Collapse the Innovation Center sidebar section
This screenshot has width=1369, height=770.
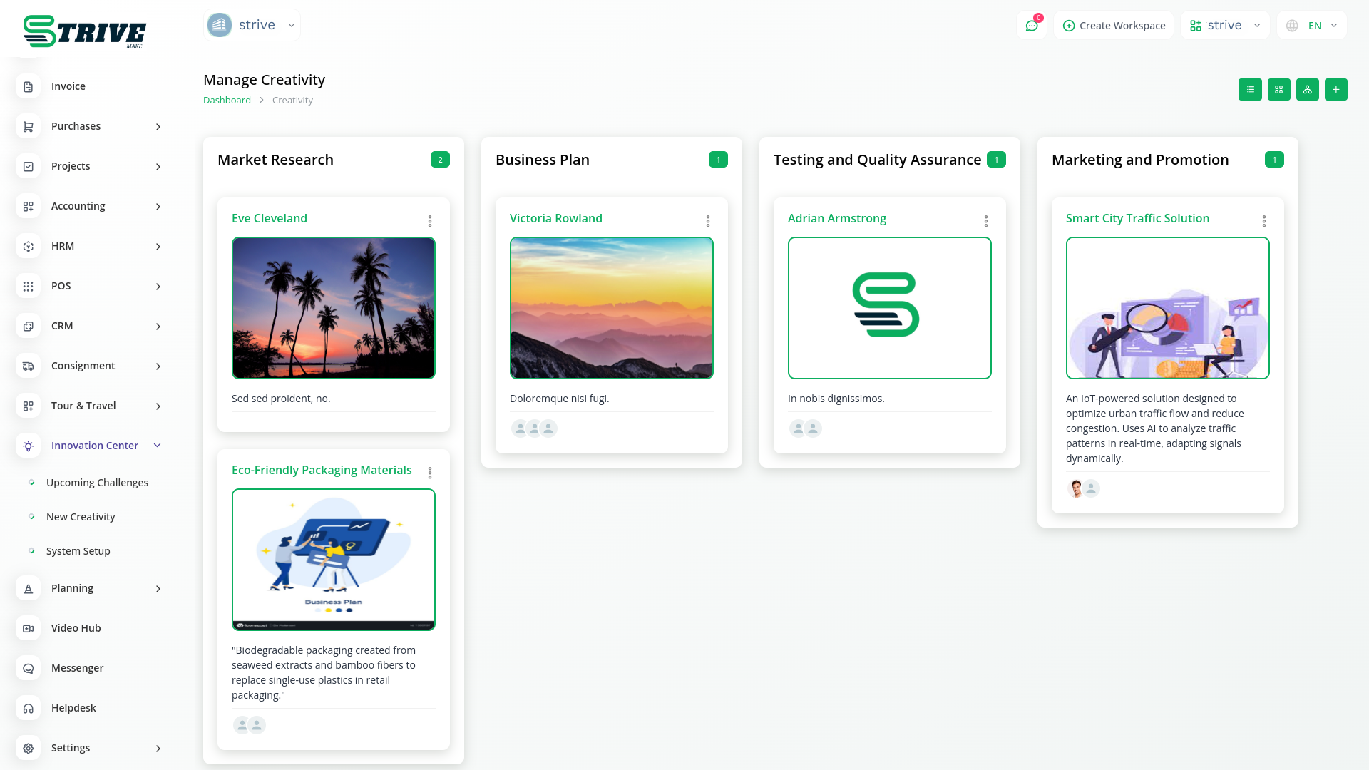[158, 446]
